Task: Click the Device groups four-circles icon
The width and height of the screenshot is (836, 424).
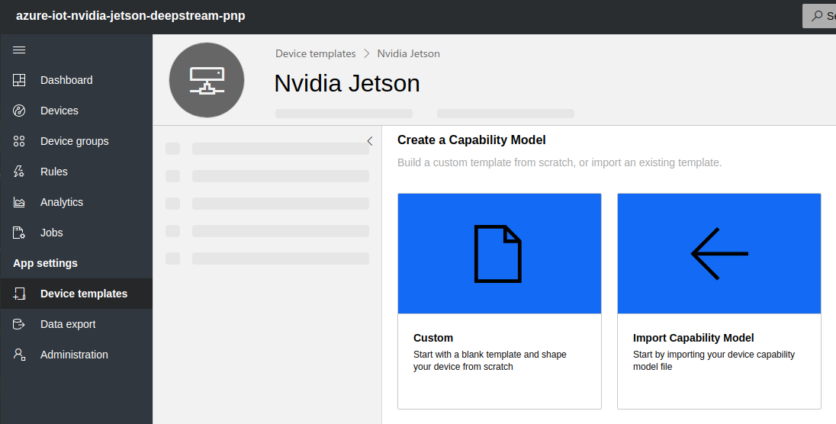Action: click(19, 141)
